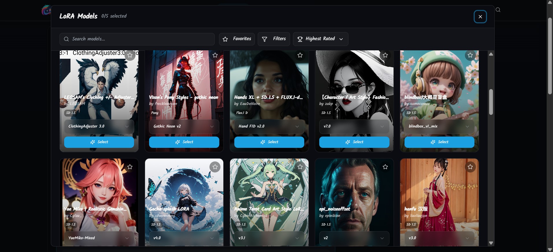
Task: Open the YaeMiko-Mixed version dropdown
Action: click(99, 238)
